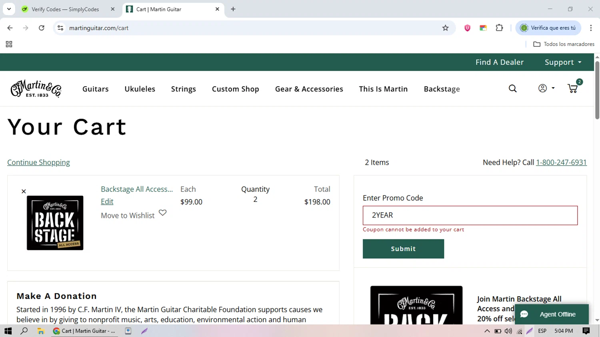Open the tab search dropdown arrow
The height and width of the screenshot is (337, 600).
click(x=9, y=9)
